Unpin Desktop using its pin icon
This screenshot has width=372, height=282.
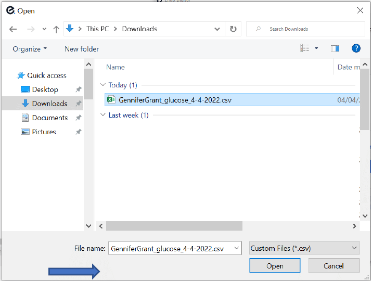coord(79,89)
